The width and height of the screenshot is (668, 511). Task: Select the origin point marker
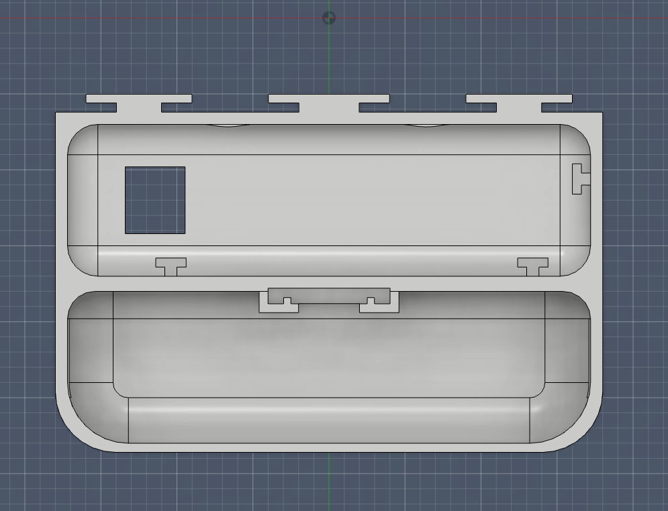[329, 18]
